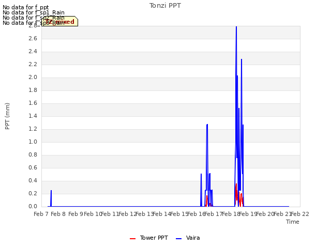
Task: Click the 1.8 y-axis tick label
Action: (33, 90)
